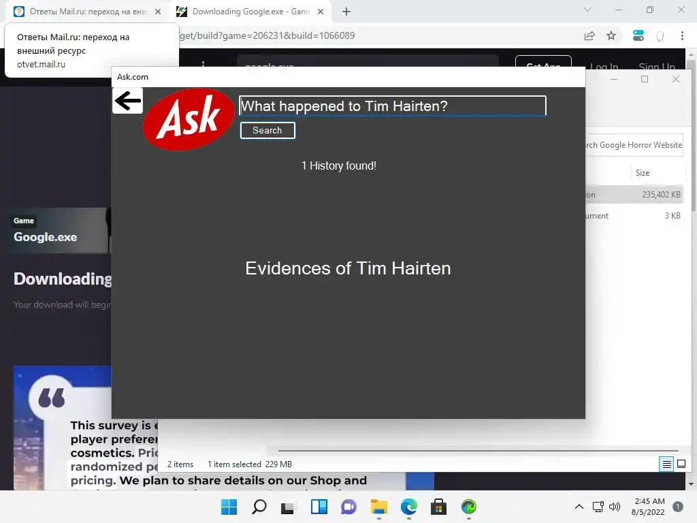The width and height of the screenshot is (697, 523).
Task: Open Microsoft Edge from the taskbar
Action: (x=409, y=507)
